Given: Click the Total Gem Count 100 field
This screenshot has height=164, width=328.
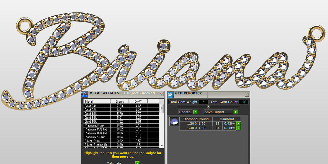Looking at the screenshot, I should pyautogui.click(x=244, y=102).
